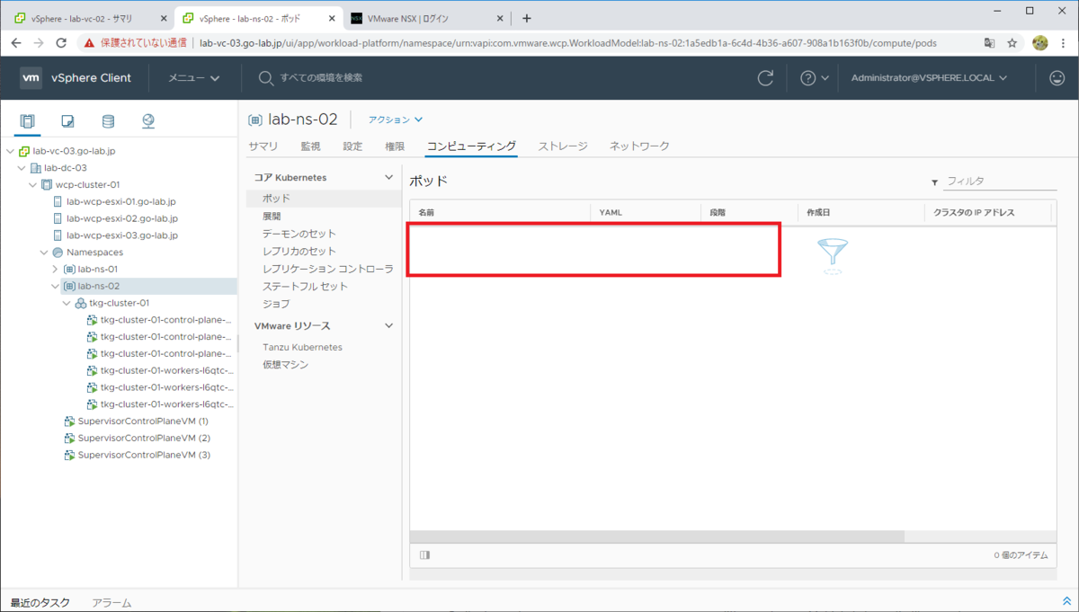Switch to the lab-vc-02 browser tab

pos(88,18)
